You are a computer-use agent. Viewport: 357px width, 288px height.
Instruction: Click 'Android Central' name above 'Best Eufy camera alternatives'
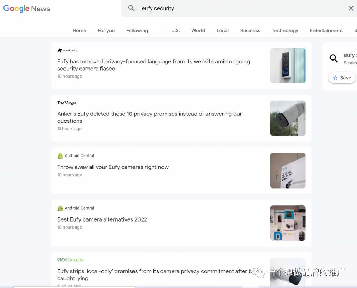79,208
